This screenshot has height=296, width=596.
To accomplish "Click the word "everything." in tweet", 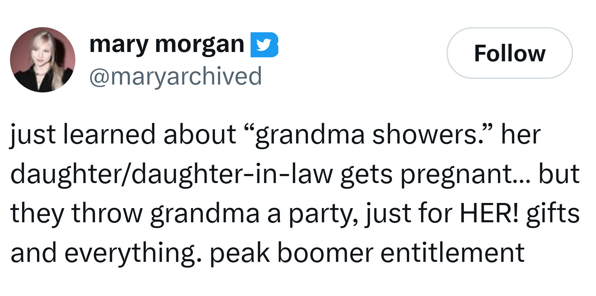I will tap(133, 253).
